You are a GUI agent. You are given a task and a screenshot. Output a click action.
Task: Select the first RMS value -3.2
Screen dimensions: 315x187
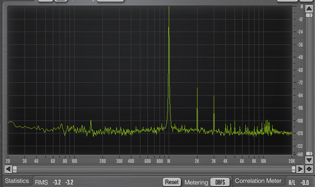[57, 182]
